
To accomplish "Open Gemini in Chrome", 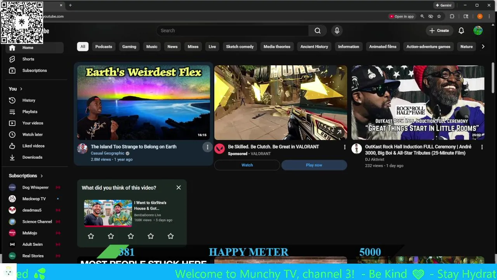I will click(444, 5).
